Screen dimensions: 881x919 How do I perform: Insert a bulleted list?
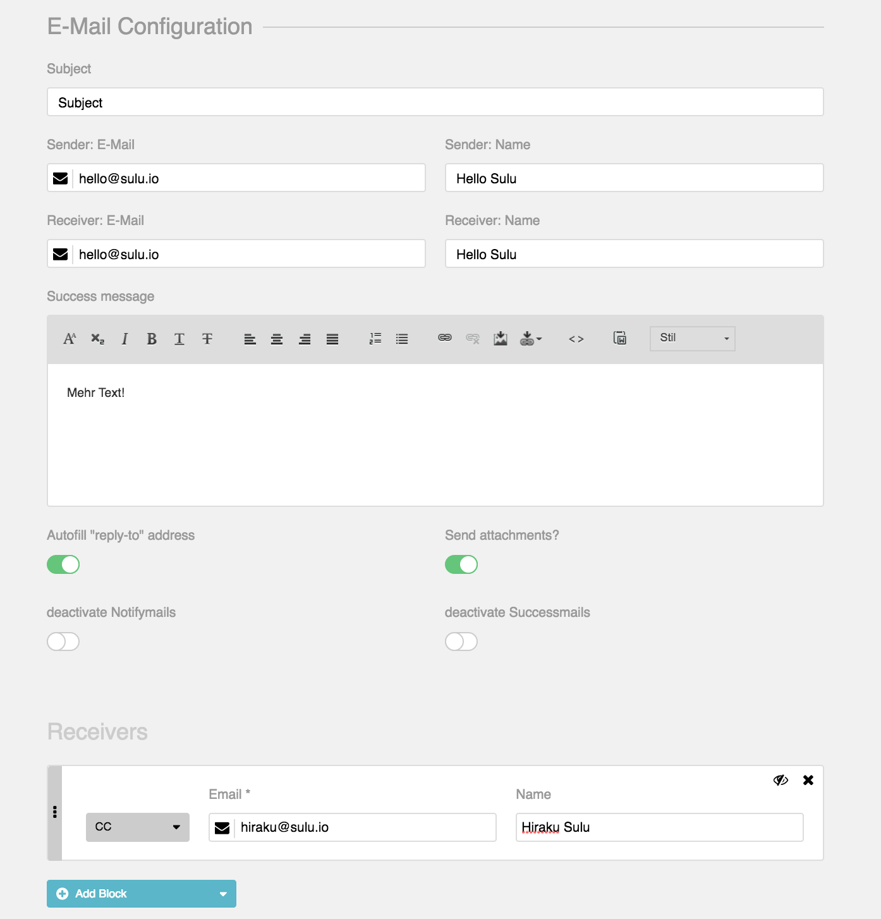402,339
